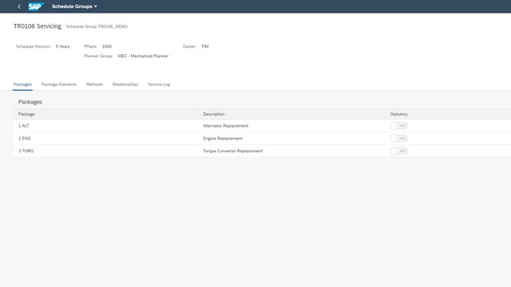
Task: Click the Owner value TIM
Action: (x=205, y=46)
